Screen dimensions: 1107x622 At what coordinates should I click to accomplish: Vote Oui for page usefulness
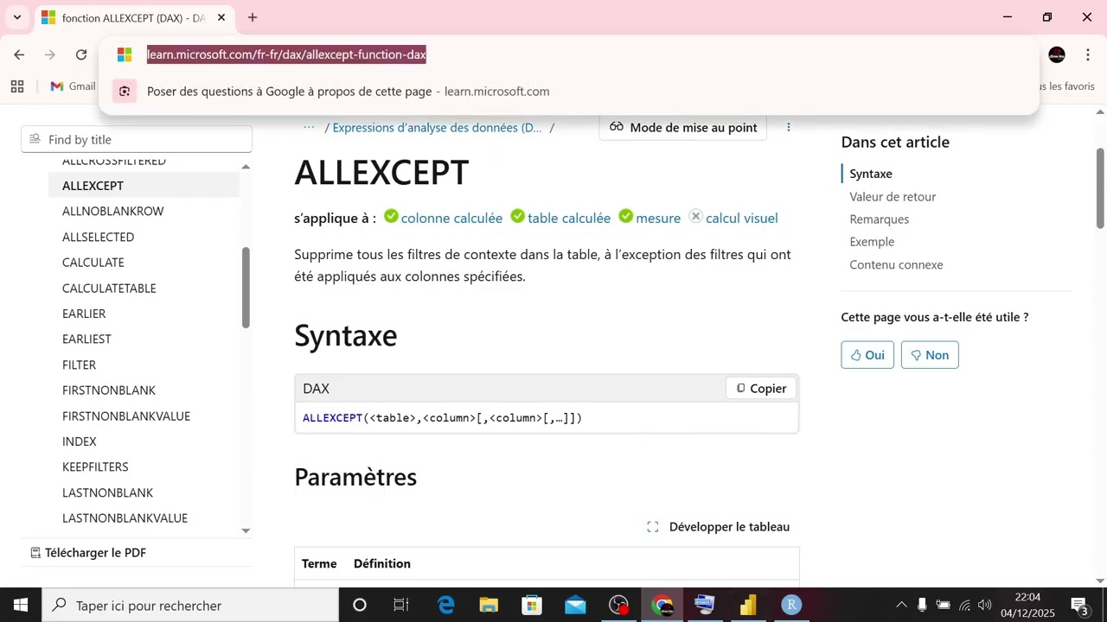pos(867,355)
